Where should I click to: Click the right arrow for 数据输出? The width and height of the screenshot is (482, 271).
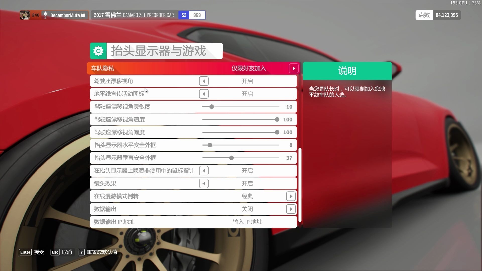(291, 209)
